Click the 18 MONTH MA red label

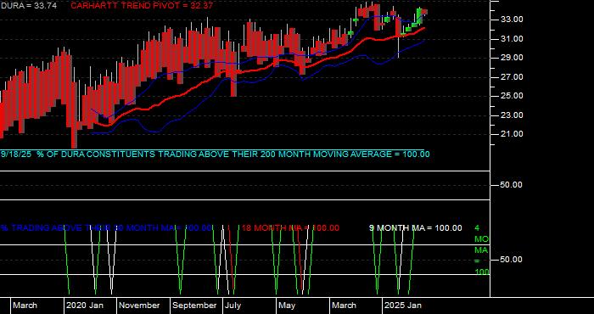pos(290,228)
